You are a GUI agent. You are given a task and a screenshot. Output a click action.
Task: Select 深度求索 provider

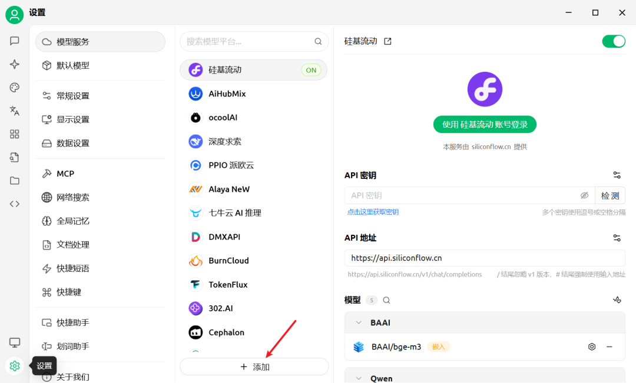point(253,141)
